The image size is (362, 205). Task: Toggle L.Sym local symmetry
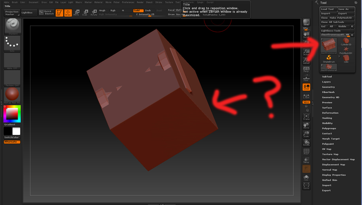[x=306, y=96]
